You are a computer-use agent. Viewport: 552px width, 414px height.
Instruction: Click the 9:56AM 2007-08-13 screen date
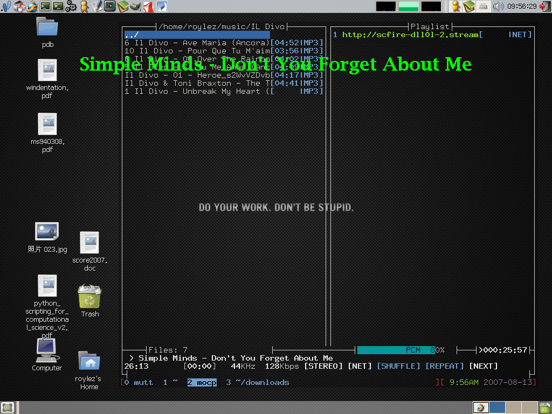491,382
